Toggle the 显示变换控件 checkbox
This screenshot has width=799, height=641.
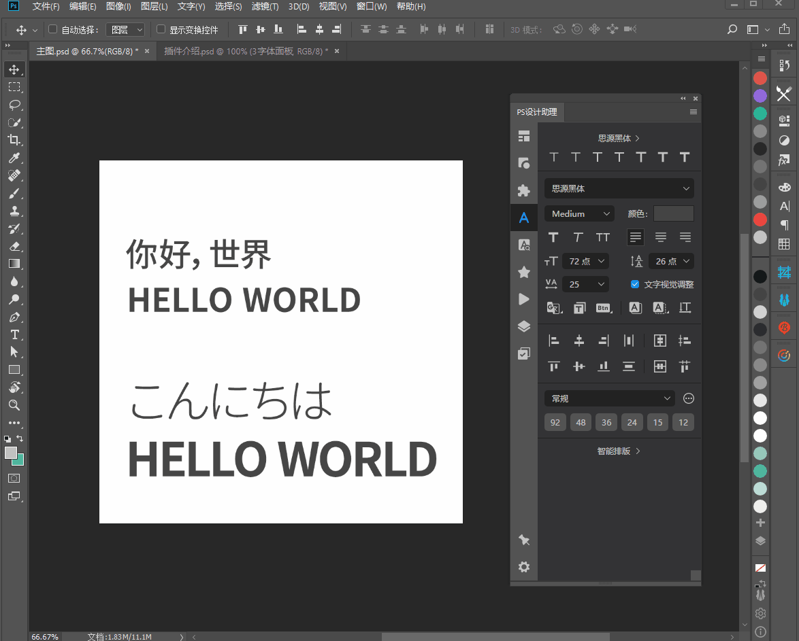point(161,29)
